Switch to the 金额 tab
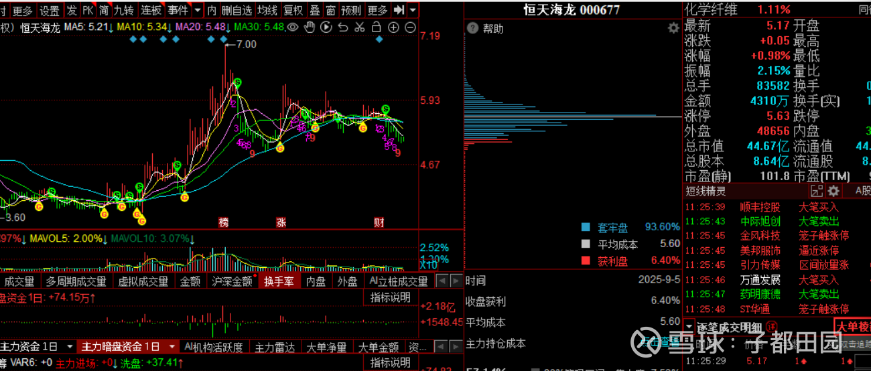The image size is (871, 371). [x=190, y=281]
